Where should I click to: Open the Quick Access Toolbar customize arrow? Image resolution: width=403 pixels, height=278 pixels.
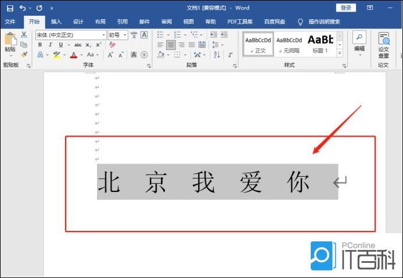point(52,8)
